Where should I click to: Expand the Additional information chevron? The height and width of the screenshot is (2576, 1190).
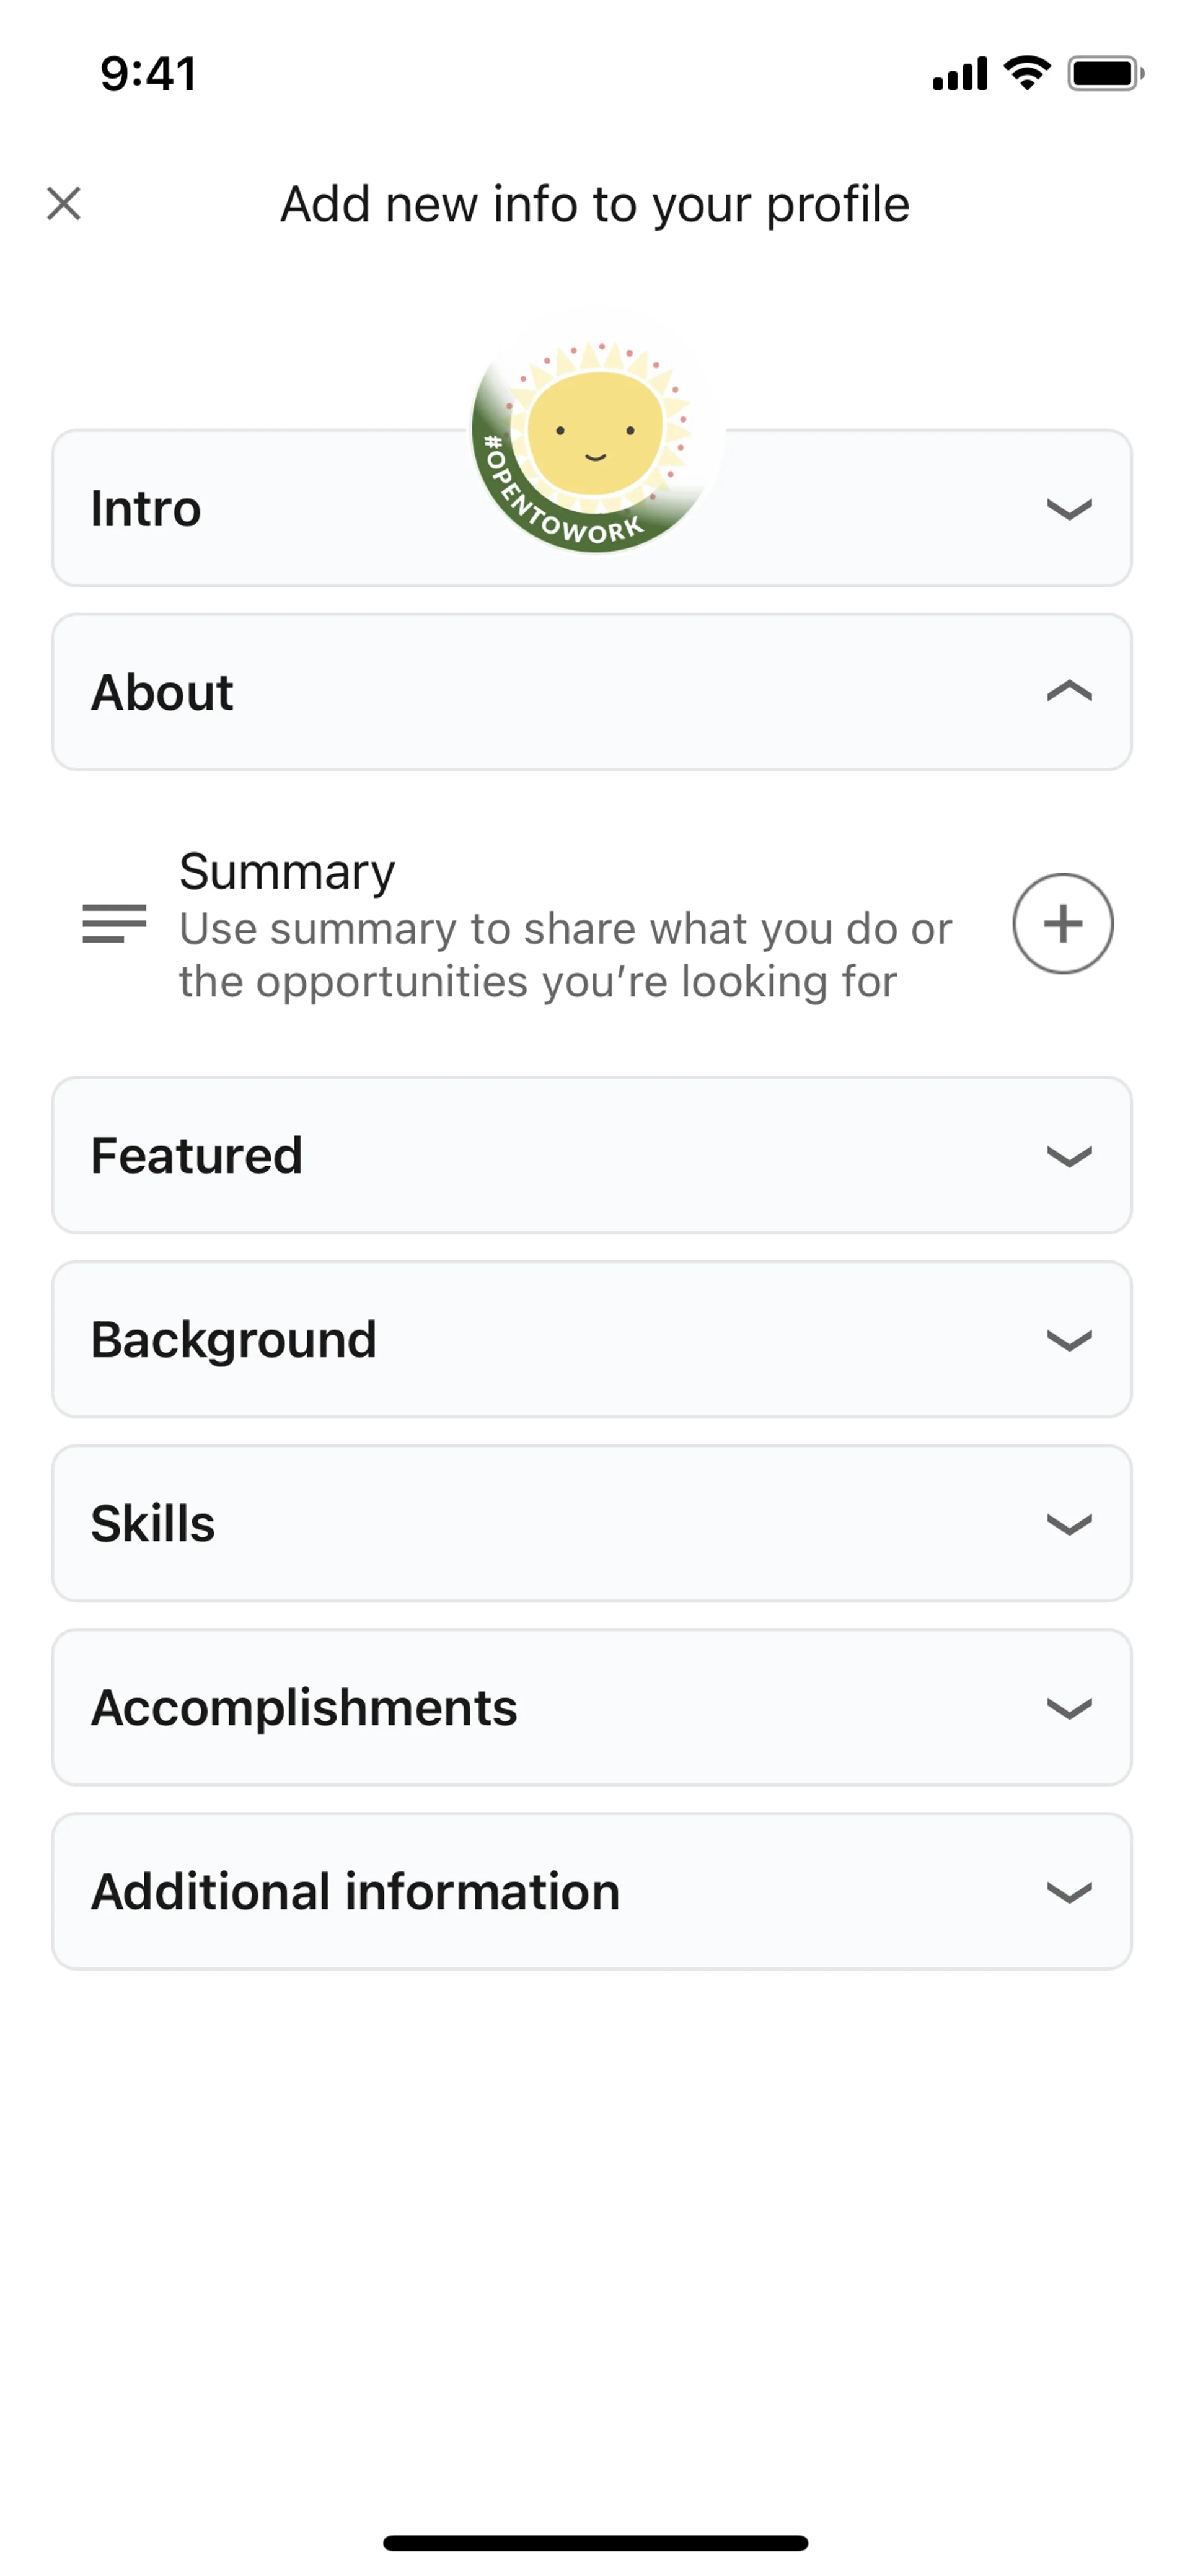(x=1068, y=1892)
